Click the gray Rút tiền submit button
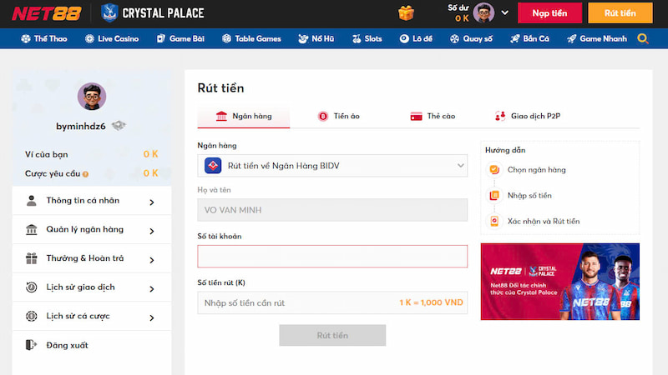The height and width of the screenshot is (375, 668). [332, 336]
